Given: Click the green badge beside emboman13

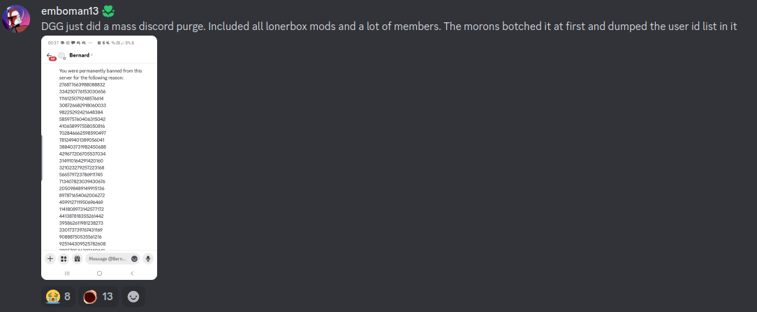Looking at the screenshot, I should [108, 12].
